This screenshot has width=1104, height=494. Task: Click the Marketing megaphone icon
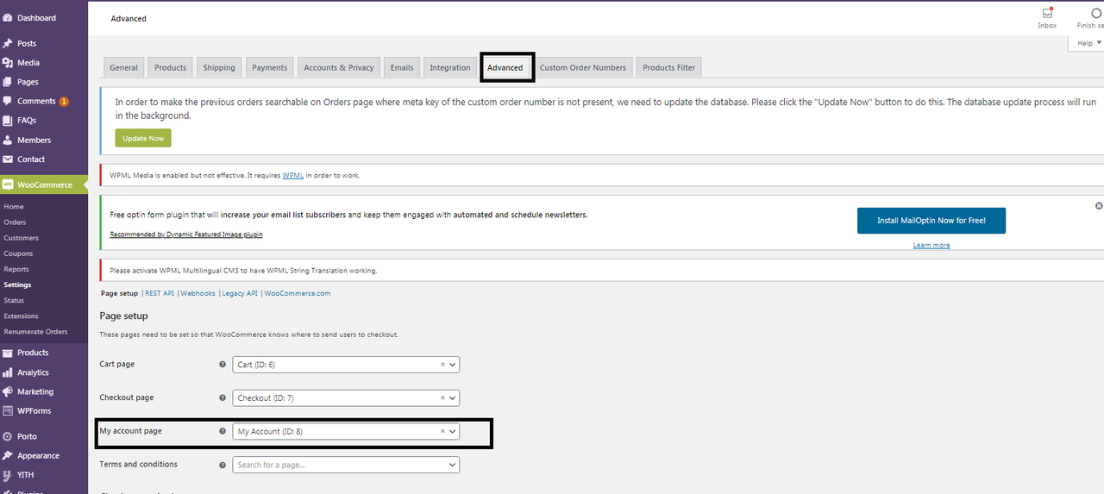pyautogui.click(x=8, y=391)
